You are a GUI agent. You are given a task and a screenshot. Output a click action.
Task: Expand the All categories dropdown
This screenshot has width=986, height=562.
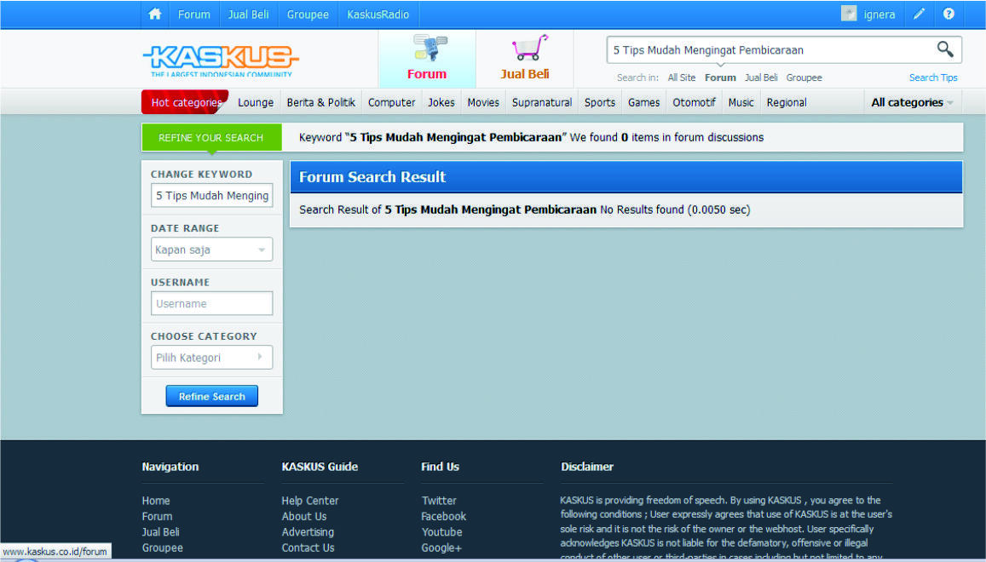[912, 102]
